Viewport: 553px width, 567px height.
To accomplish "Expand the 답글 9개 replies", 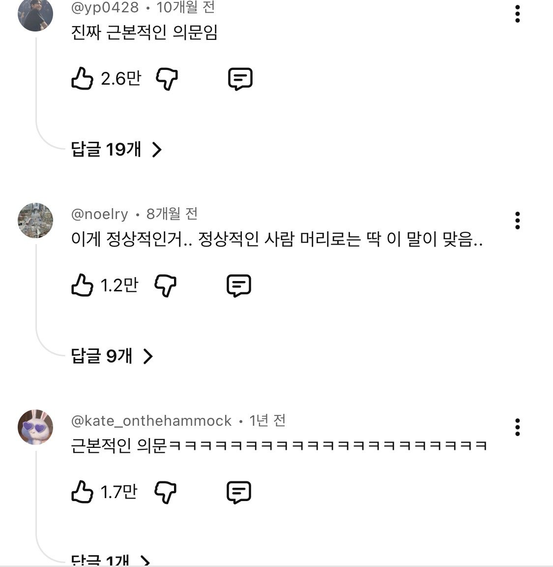I will pos(112,356).
